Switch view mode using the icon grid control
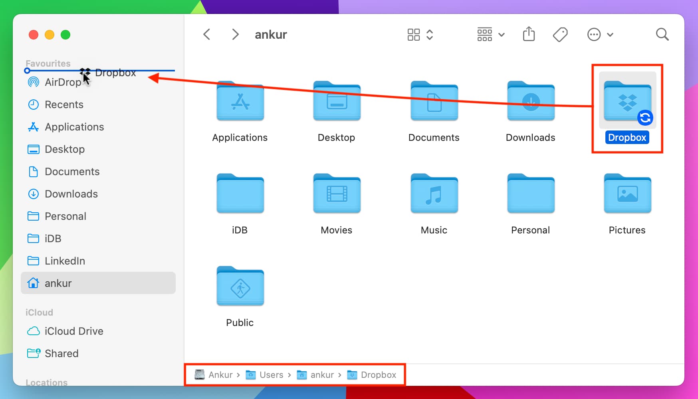This screenshot has height=399, width=698. coord(420,35)
